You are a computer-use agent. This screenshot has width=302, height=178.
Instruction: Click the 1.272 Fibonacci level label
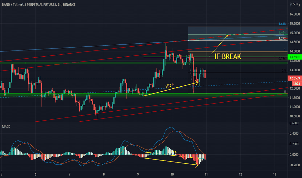(282, 38)
